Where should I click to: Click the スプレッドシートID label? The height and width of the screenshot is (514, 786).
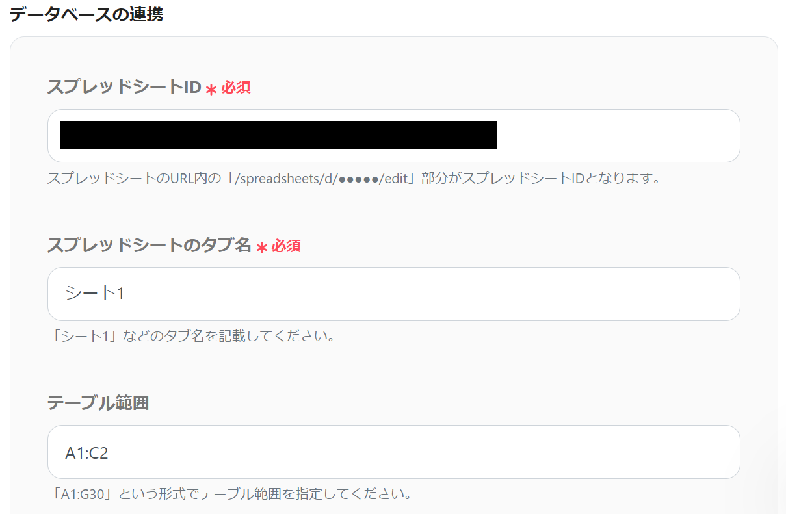(124, 87)
